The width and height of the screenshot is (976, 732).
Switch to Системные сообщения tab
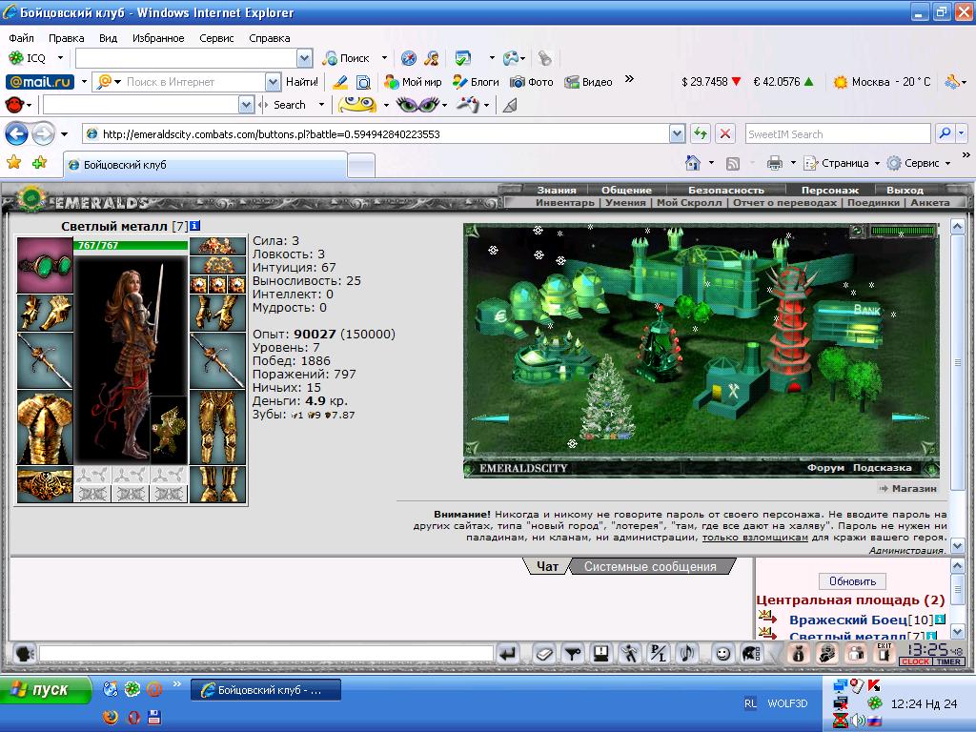pyautogui.click(x=650, y=566)
